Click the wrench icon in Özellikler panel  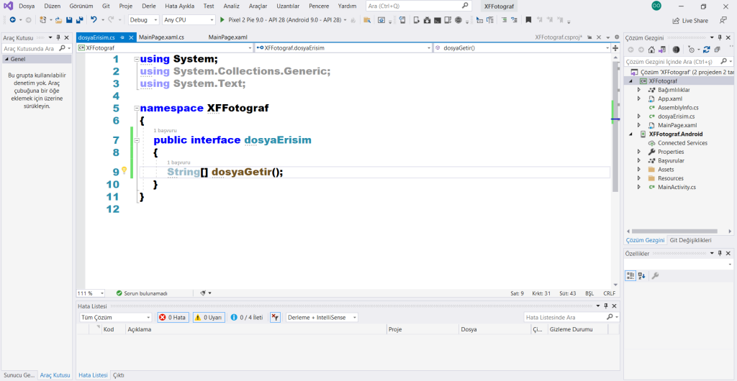point(655,275)
